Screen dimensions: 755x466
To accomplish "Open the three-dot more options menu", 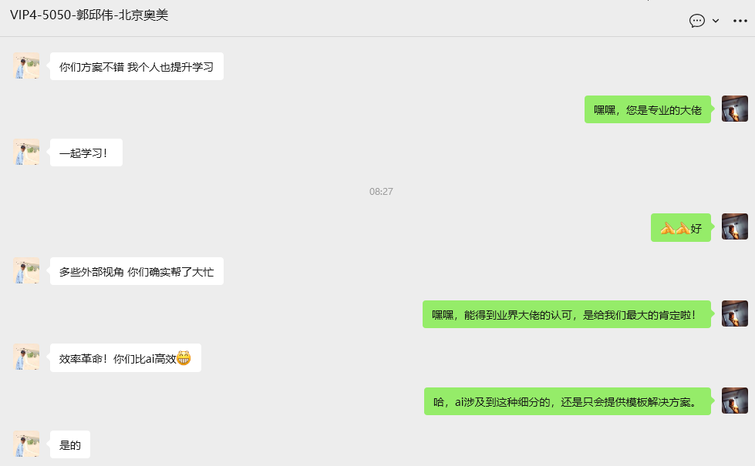I will (x=740, y=21).
